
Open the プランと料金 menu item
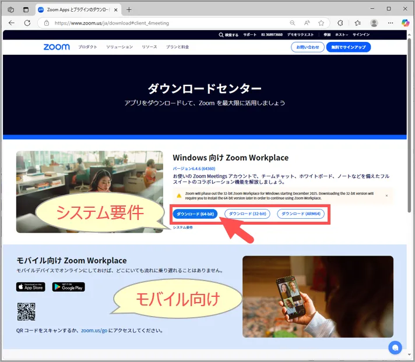point(177,47)
